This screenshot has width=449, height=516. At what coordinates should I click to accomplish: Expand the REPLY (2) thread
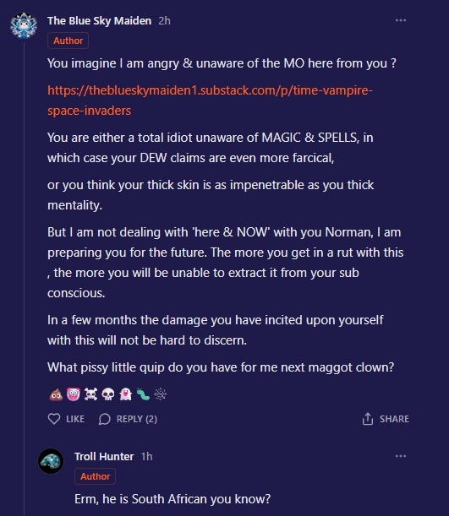pyautogui.click(x=129, y=419)
